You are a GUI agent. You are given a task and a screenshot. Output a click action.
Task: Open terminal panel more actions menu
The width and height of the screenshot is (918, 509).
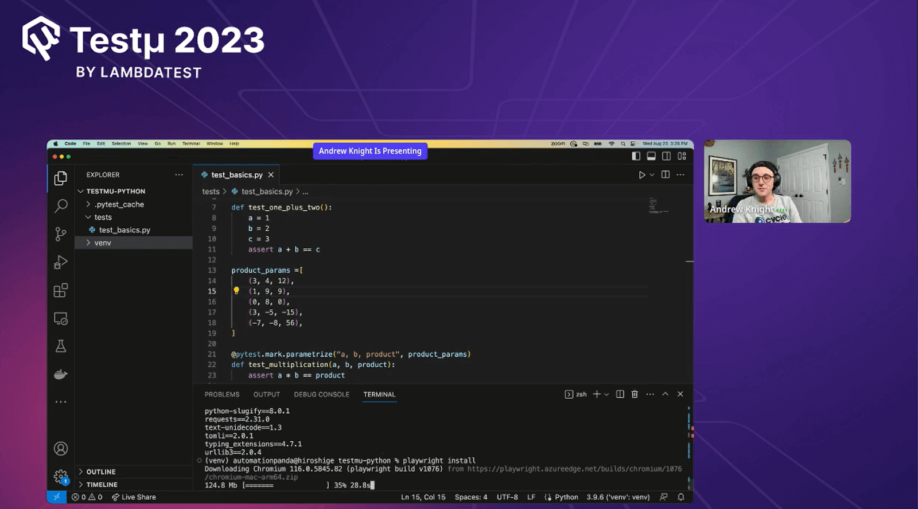click(x=650, y=394)
